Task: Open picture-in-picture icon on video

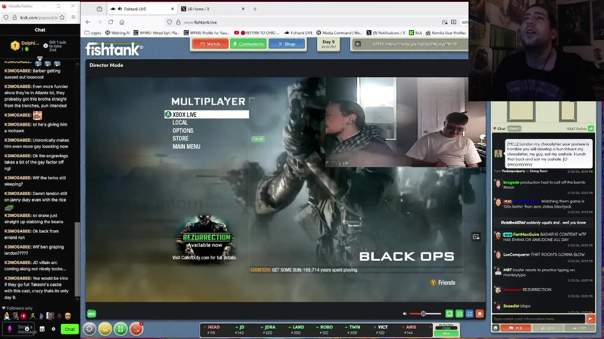Action: pos(476,237)
